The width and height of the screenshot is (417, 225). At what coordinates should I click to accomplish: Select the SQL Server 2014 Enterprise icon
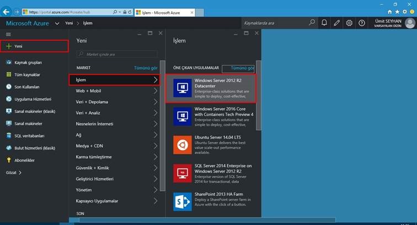tap(183, 173)
